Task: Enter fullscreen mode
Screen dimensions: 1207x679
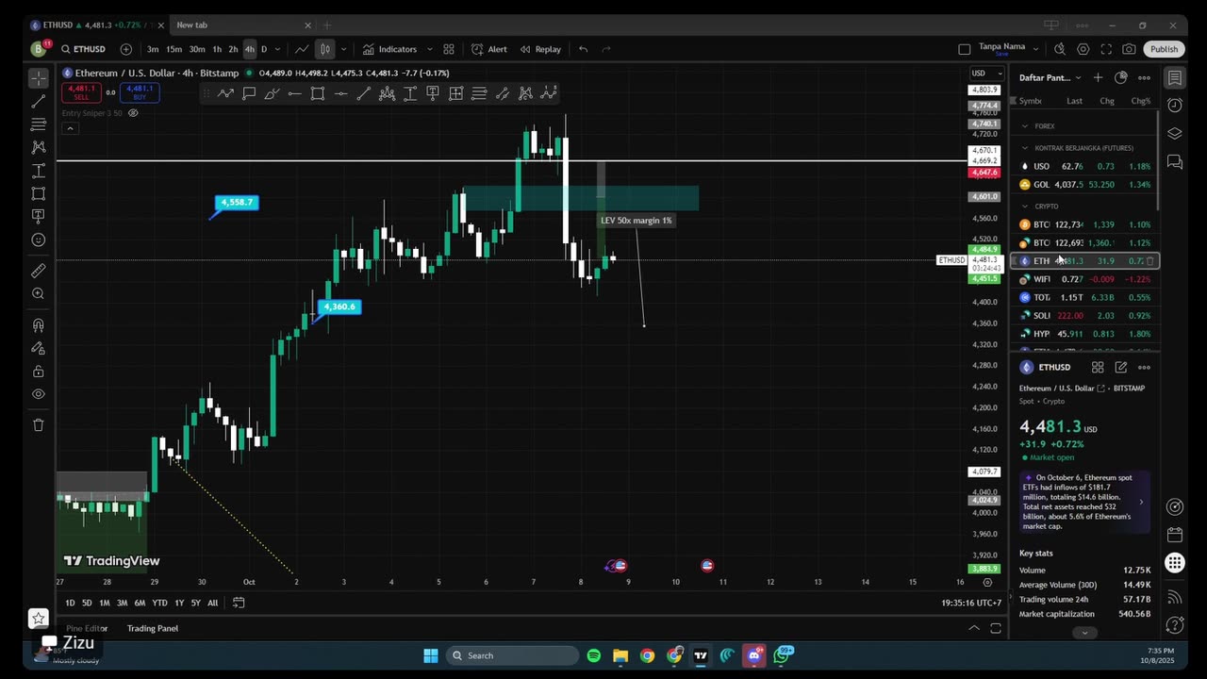Action: click(x=1106, y=49)
